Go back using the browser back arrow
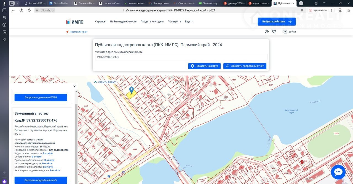This screenshot has width=353, height=184. coord(13,10)
